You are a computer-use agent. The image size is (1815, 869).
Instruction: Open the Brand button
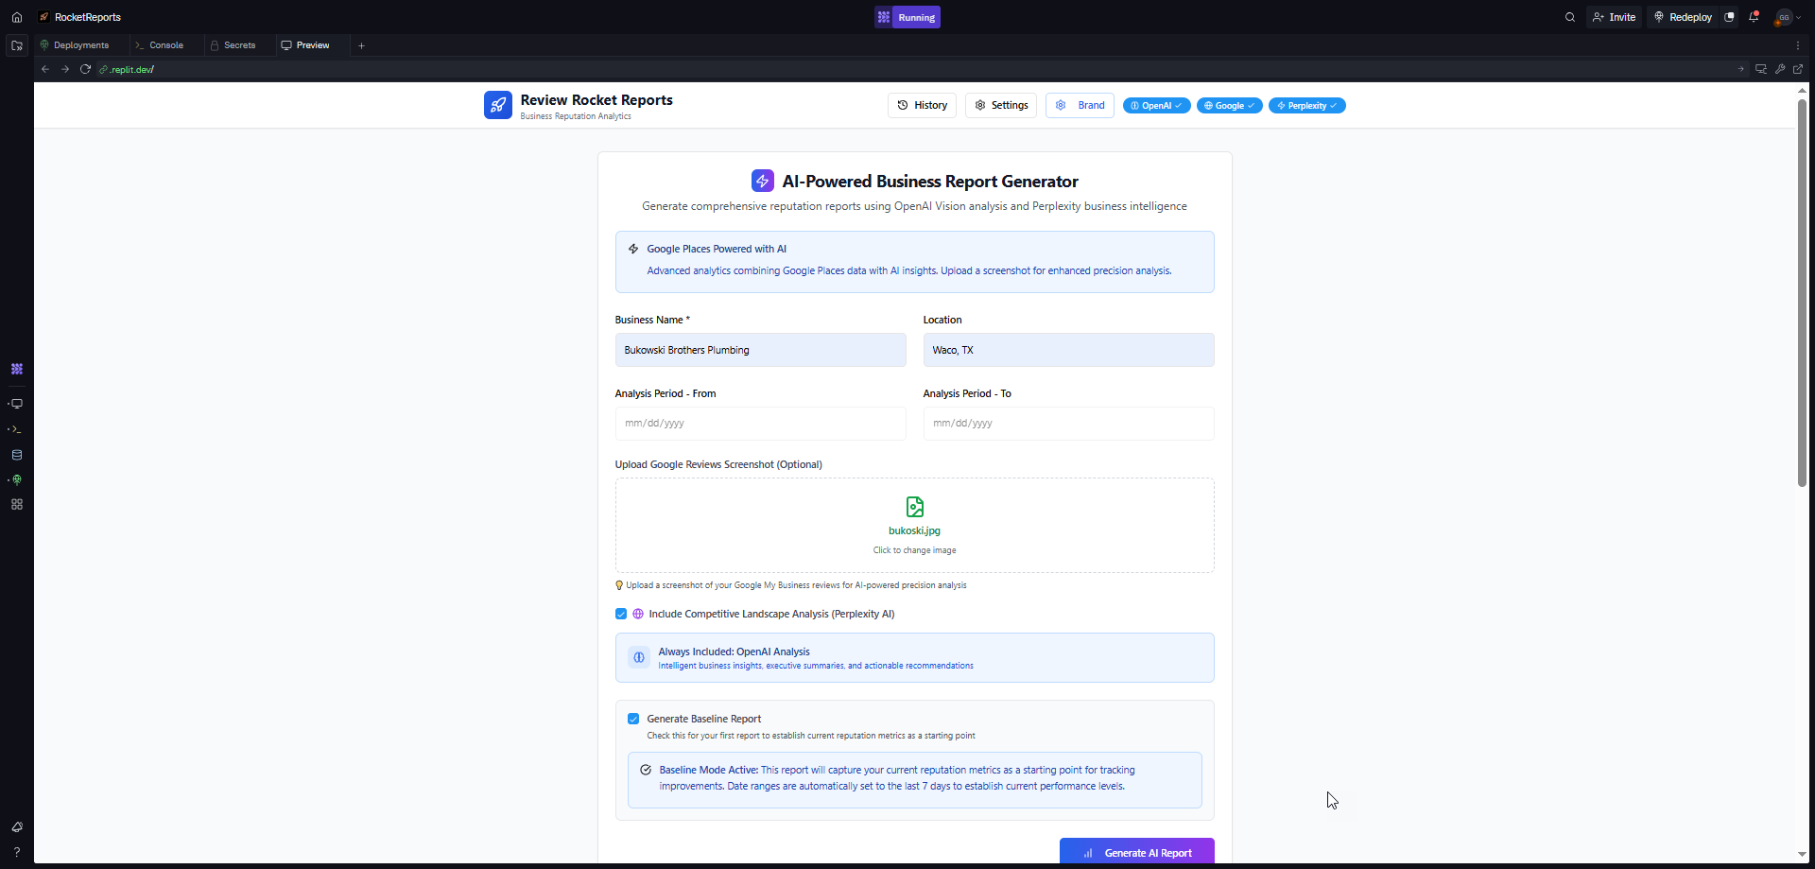pyautogui.click(x=1080, y=105)
